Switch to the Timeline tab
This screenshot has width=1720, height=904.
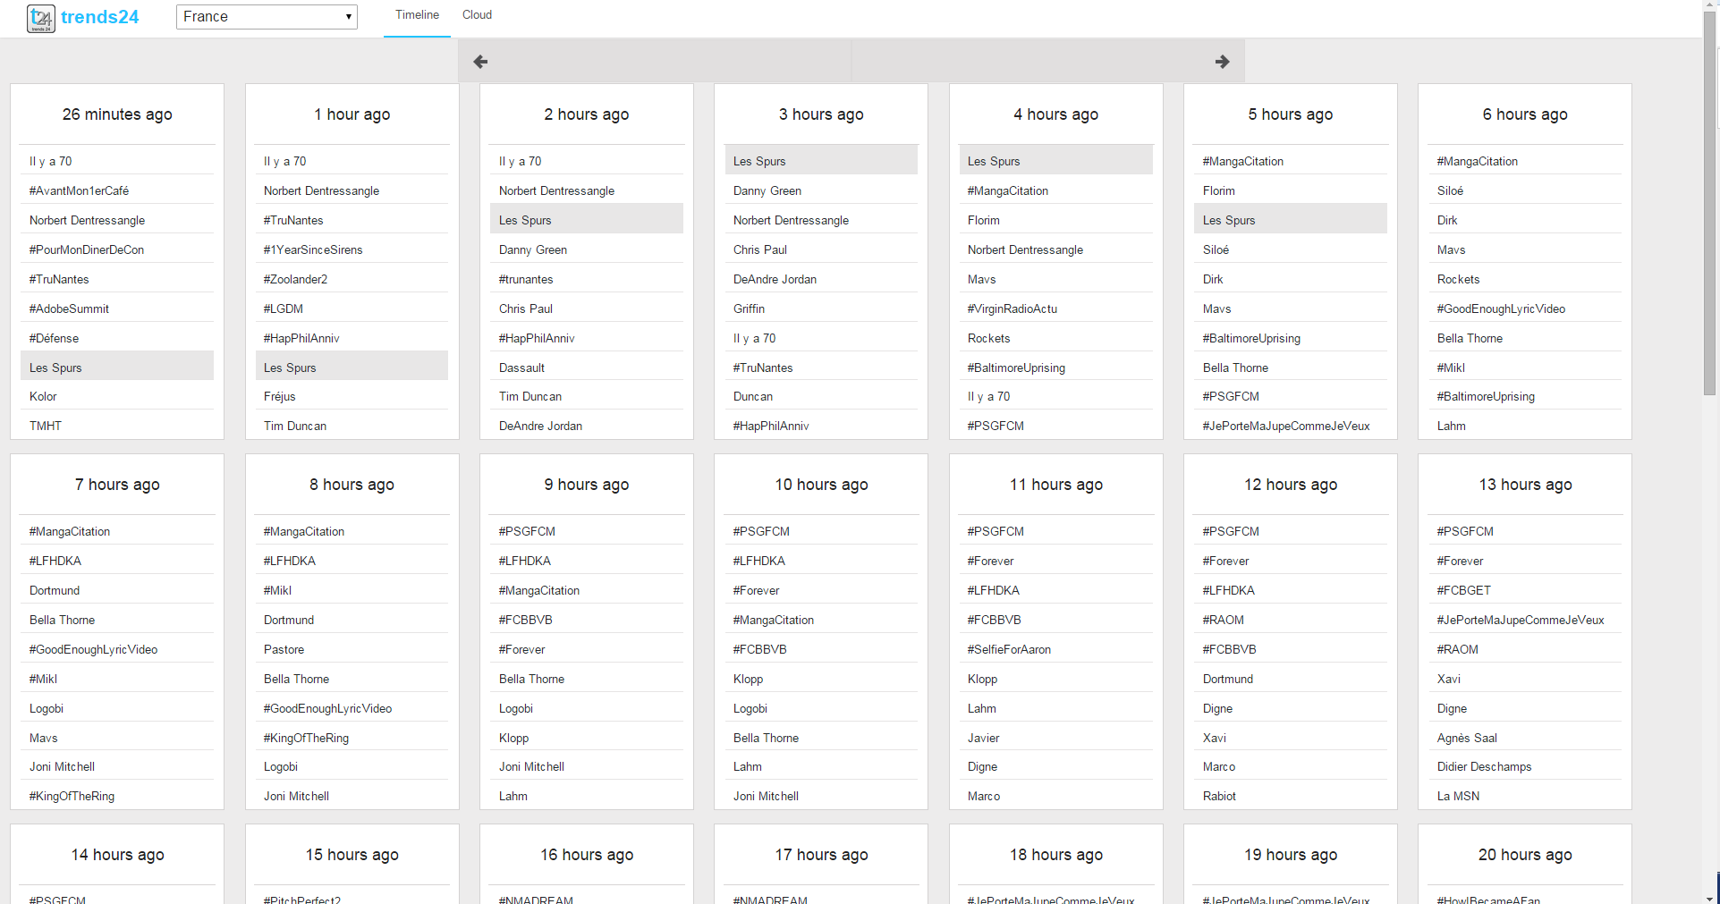click(417, 15)
